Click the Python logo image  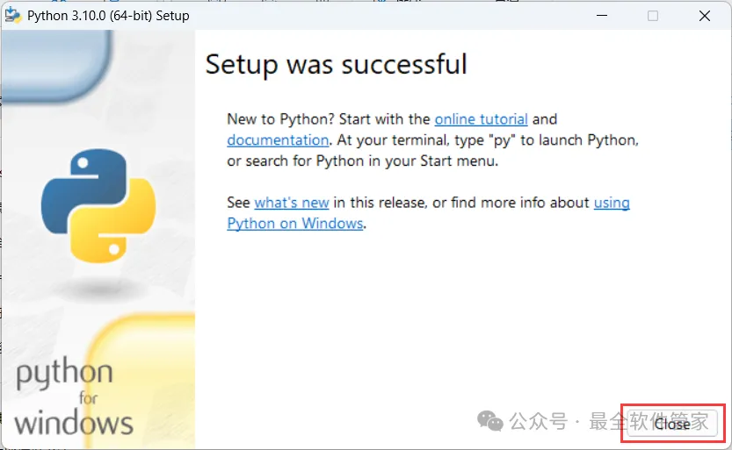[x=98, y=205]
